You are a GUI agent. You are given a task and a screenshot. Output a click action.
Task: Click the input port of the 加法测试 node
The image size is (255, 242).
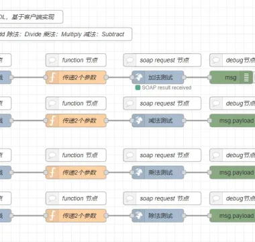pos(132,77)
